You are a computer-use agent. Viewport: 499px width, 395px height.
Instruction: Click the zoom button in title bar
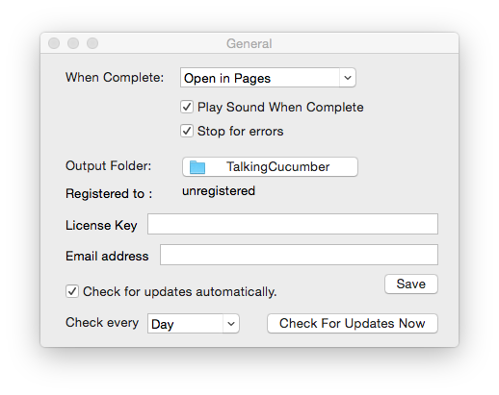tap(92, 43)
